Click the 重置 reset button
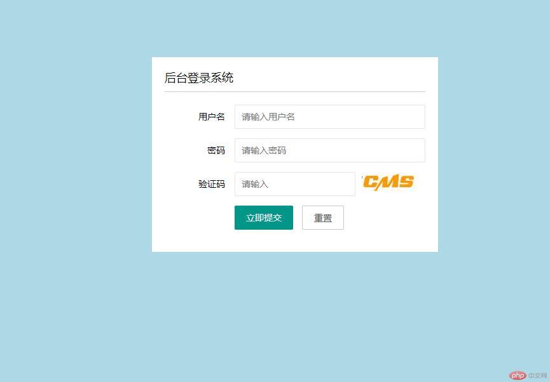Viewport: 550px width, 382px height. pyautogui.click(x=323, y=218)
